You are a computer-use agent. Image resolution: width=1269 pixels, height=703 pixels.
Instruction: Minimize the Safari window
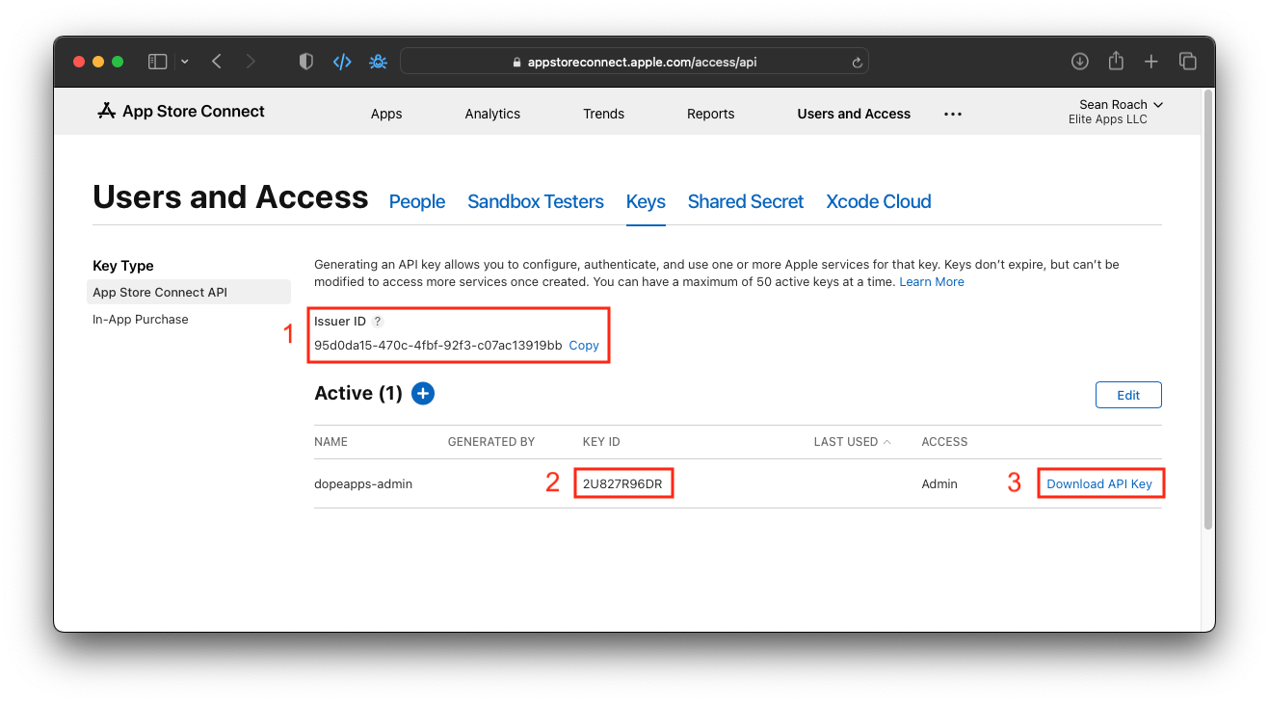98,62
